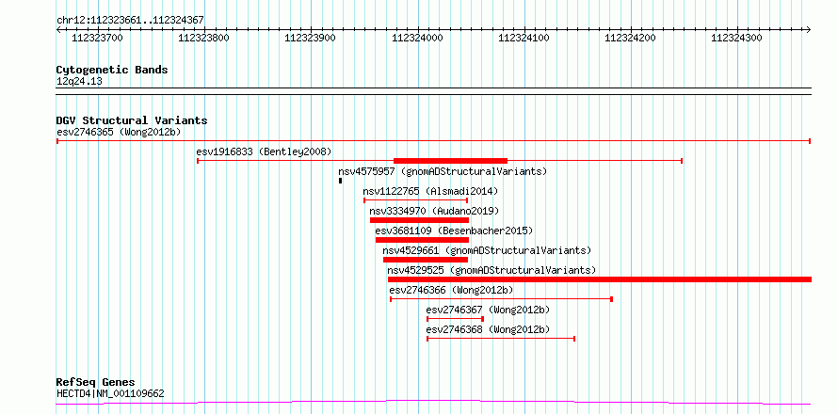838x414 pixels.
Task: Click ruler position 112323700
Action: [97, 38]
